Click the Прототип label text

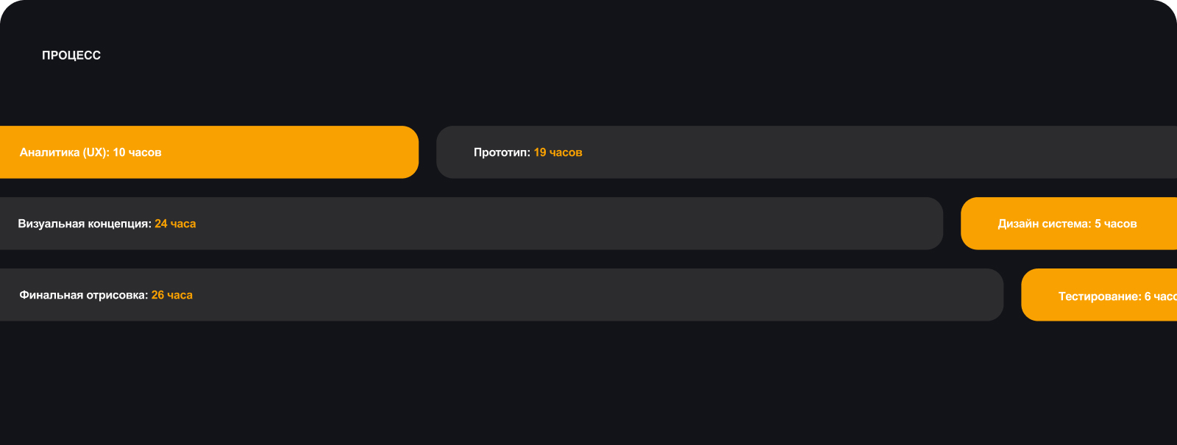click(x=501, y=152)
